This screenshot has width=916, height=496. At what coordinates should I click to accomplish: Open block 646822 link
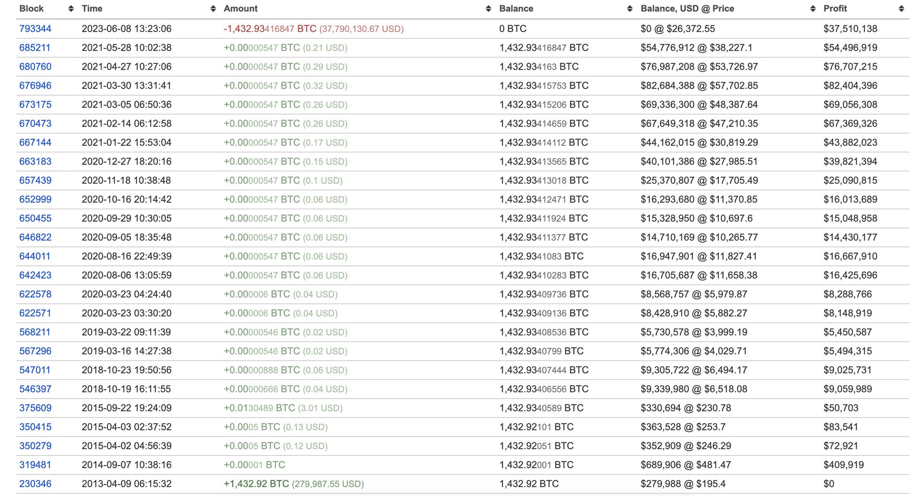[x=35, y=238]
